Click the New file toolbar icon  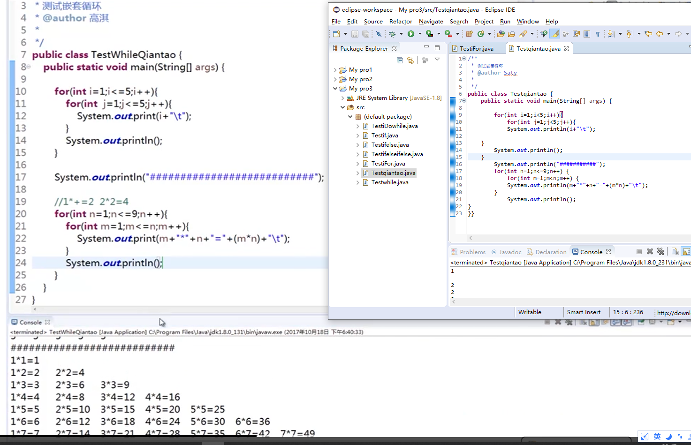click(x=336, y=34)
